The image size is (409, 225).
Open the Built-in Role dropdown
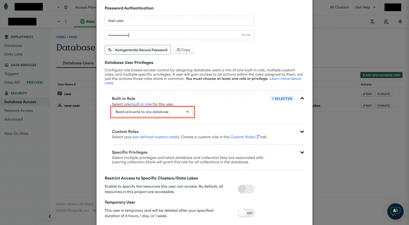click(152, 112)
